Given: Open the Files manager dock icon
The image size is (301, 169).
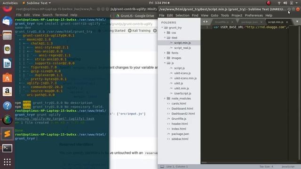Looking at the screenshot, I should (7, 35).
